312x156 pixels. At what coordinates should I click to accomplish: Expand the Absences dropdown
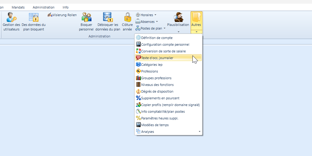point(147,22)
